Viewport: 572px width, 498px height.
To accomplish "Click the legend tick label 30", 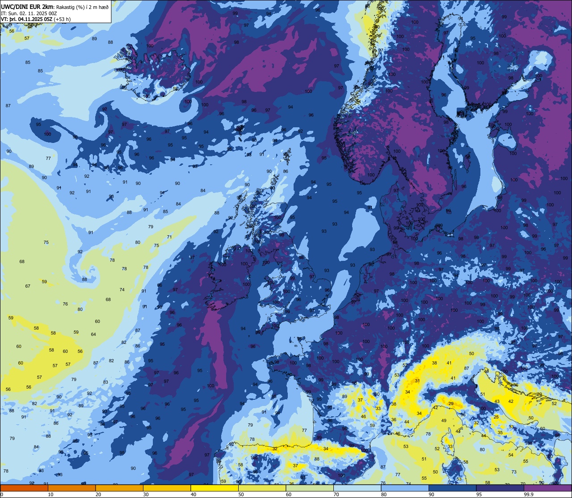I will point(146,494).
